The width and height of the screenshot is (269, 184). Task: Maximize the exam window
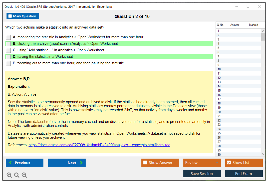pyautogui.click(x=248, y=7)
